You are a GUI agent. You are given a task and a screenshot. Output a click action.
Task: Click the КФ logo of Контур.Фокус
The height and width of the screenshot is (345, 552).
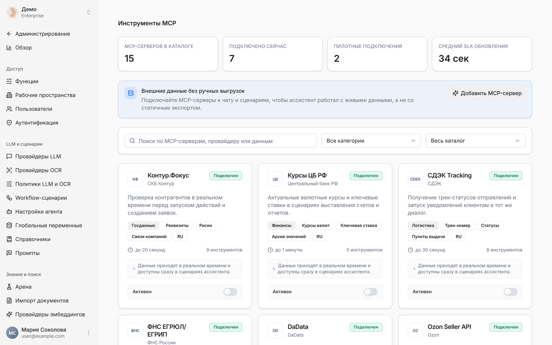(x=135, y=179)
